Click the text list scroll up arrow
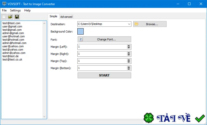The image size is (207, 125). pos(44,23)
